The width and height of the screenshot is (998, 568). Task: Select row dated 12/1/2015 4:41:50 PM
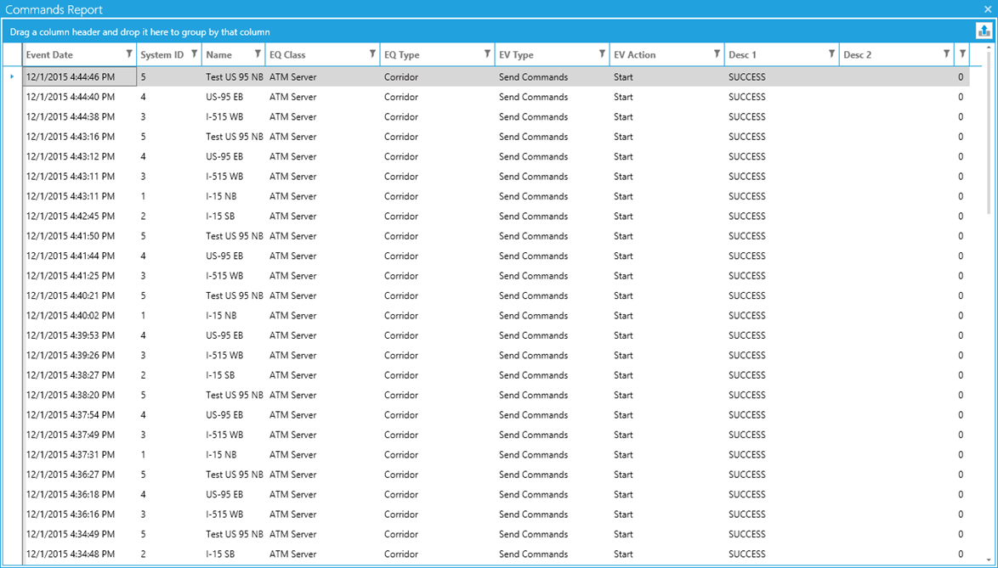click(496, 236)
